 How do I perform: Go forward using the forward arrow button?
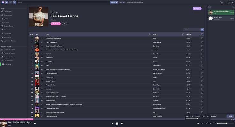tap(11, 2)
